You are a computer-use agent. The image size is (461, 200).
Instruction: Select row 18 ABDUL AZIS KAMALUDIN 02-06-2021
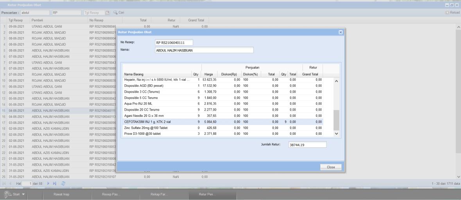(59, 129)
